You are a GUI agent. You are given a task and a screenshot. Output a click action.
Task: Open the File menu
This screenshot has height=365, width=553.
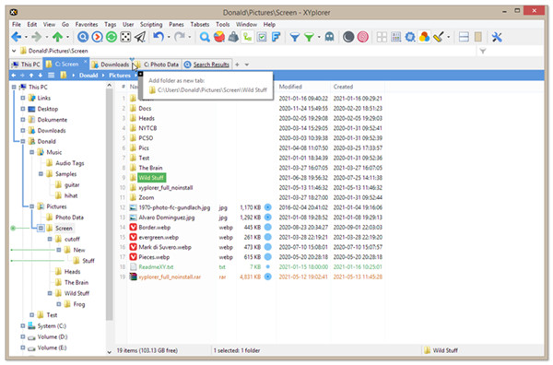17,24
